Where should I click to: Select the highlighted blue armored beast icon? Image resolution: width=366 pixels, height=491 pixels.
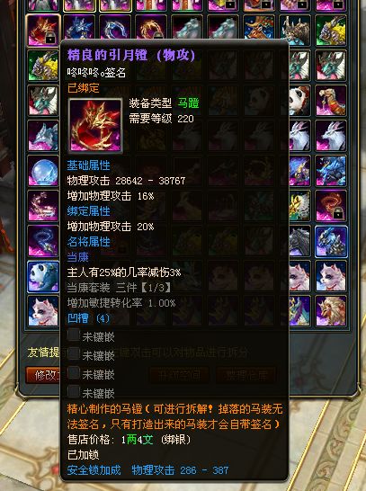(331, 241)
